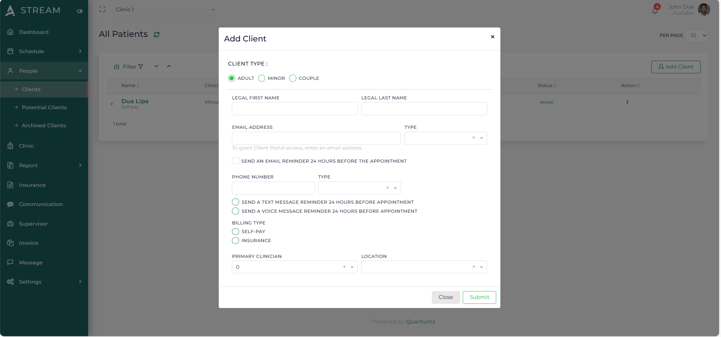
Task: Click the notification bell icon
Action: [655, 11]
